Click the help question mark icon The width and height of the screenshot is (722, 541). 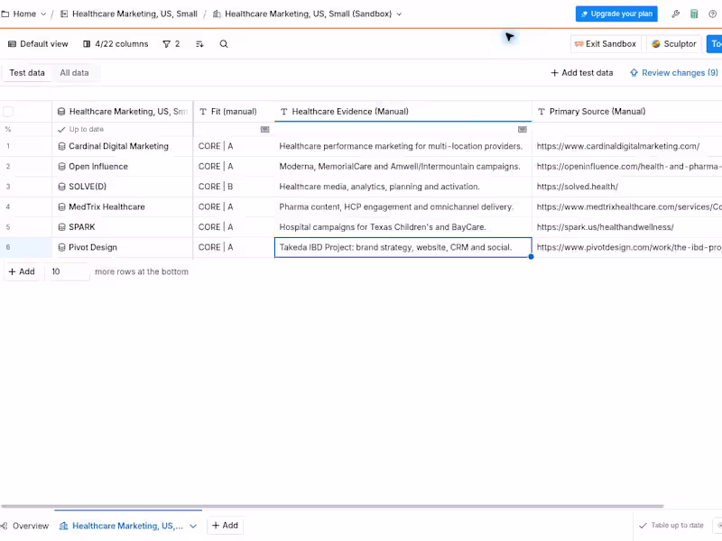[712, 14]
